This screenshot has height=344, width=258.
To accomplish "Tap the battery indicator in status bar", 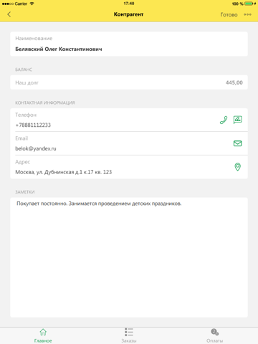I will [x=249, y=4].
